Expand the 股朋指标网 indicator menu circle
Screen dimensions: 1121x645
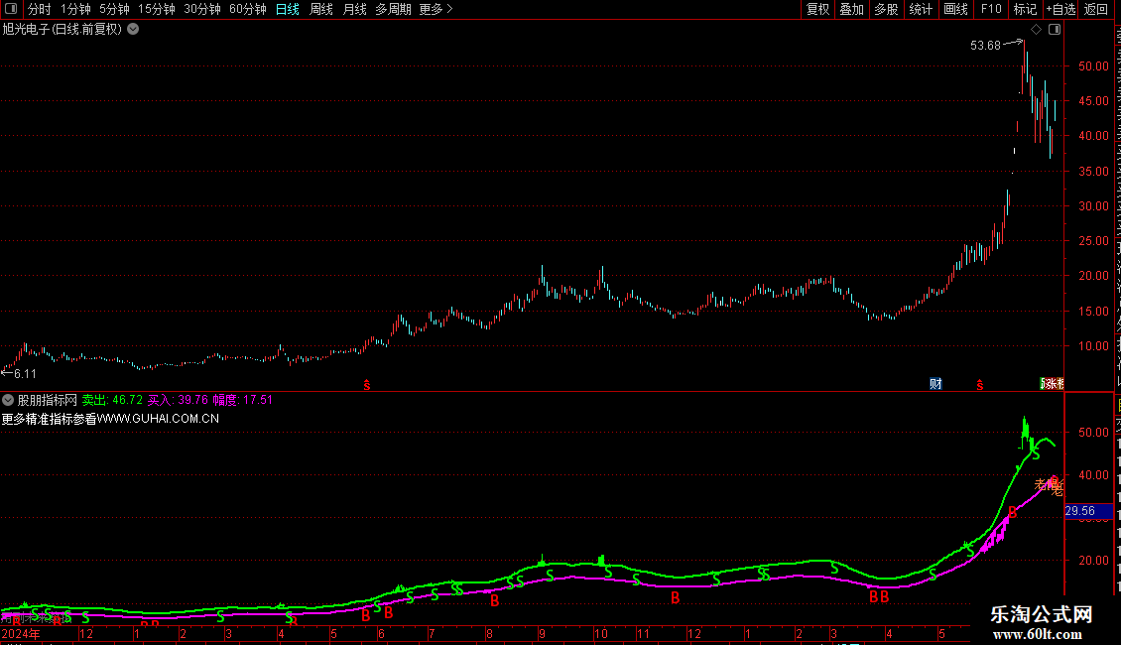(8, 400)
